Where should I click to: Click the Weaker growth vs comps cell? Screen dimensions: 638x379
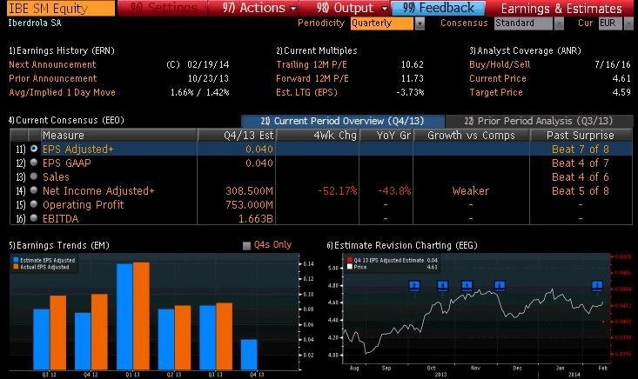tap(470, 190)
